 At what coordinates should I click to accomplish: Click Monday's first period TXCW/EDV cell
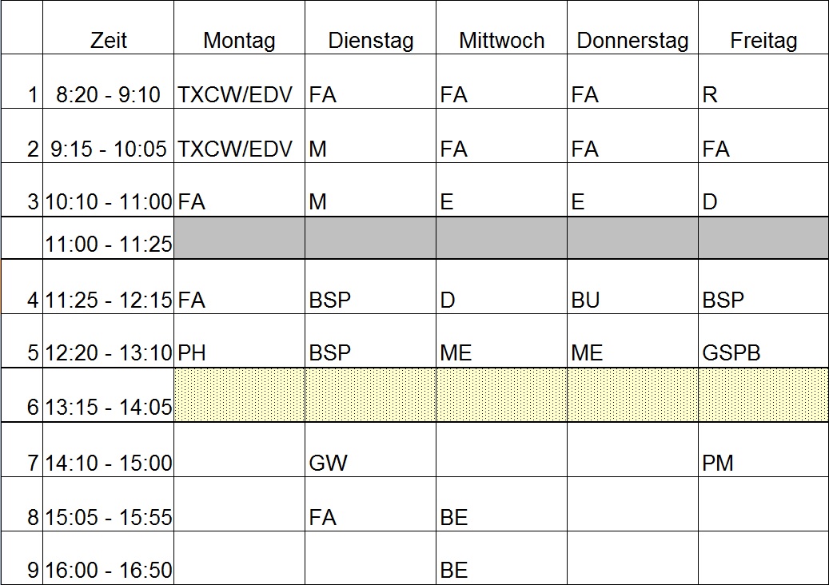240,82
